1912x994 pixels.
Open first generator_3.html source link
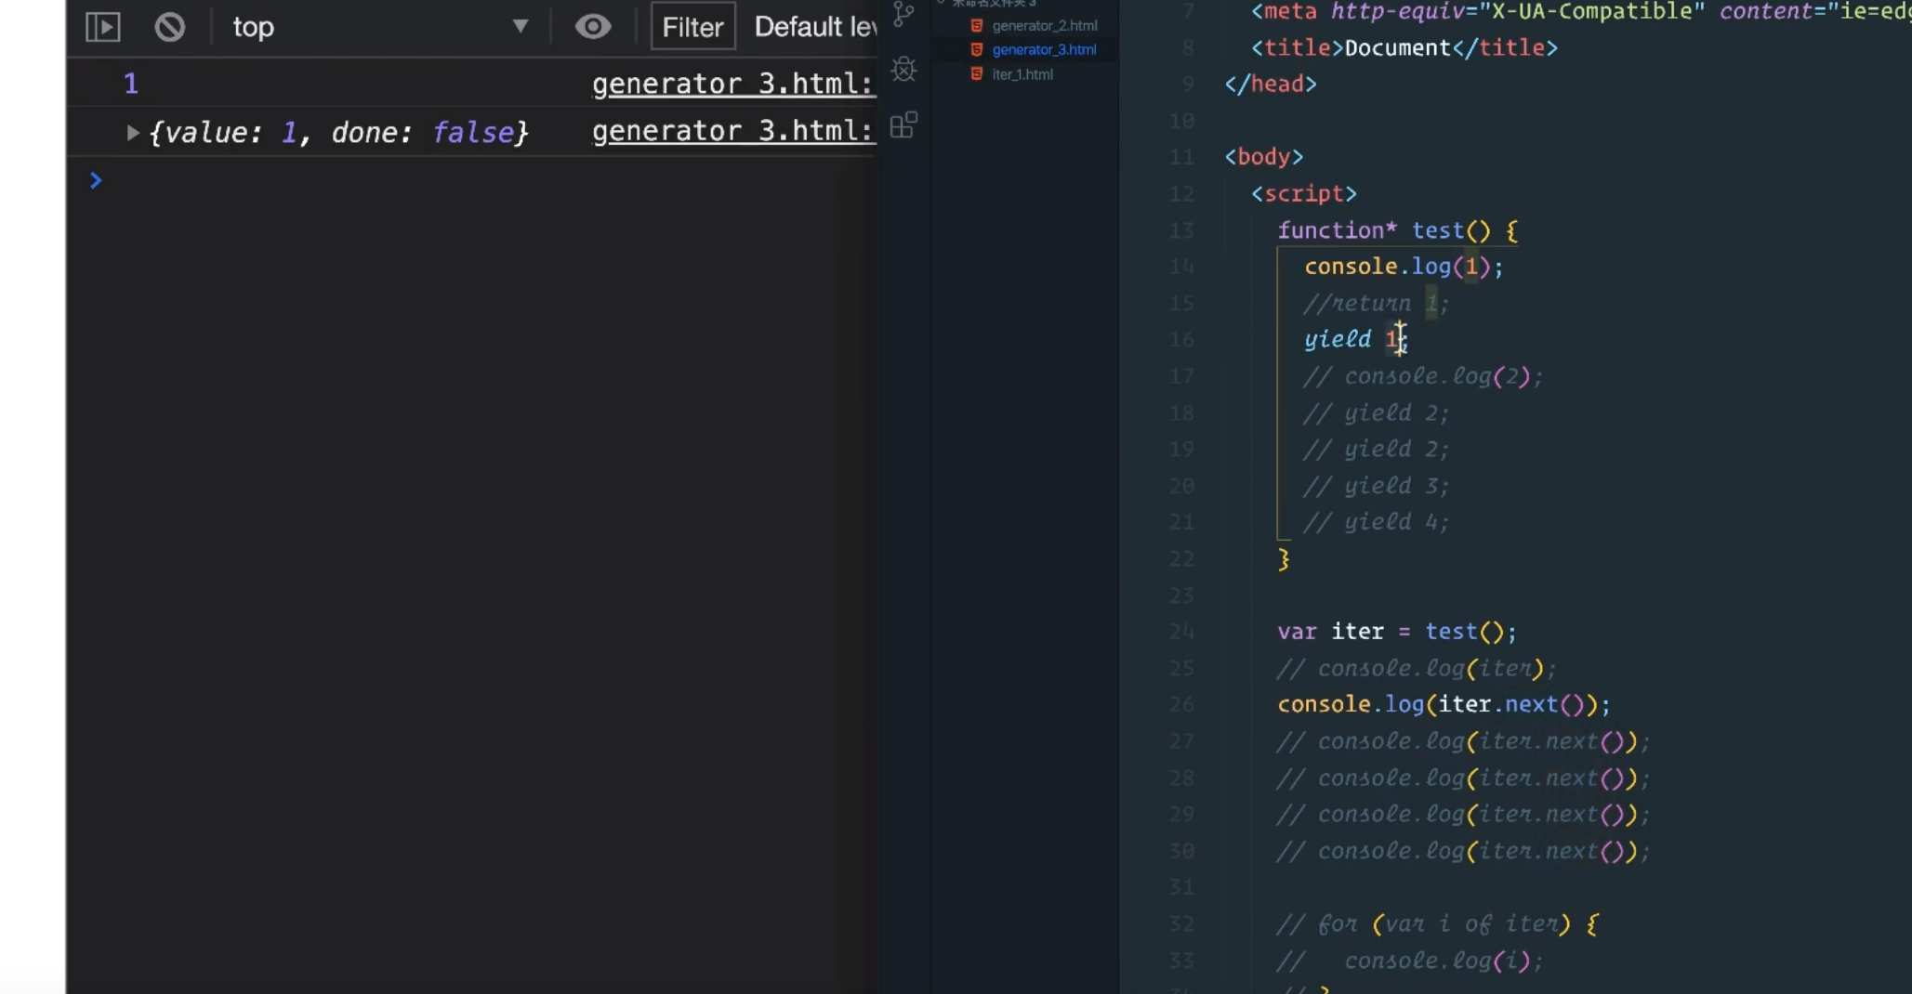click(733, 84)
